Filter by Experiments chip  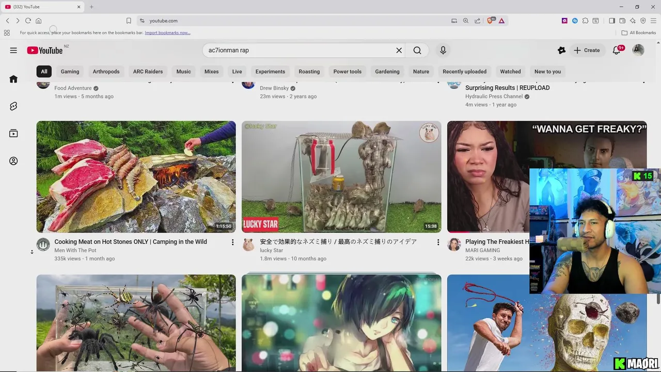pos(270,71)
